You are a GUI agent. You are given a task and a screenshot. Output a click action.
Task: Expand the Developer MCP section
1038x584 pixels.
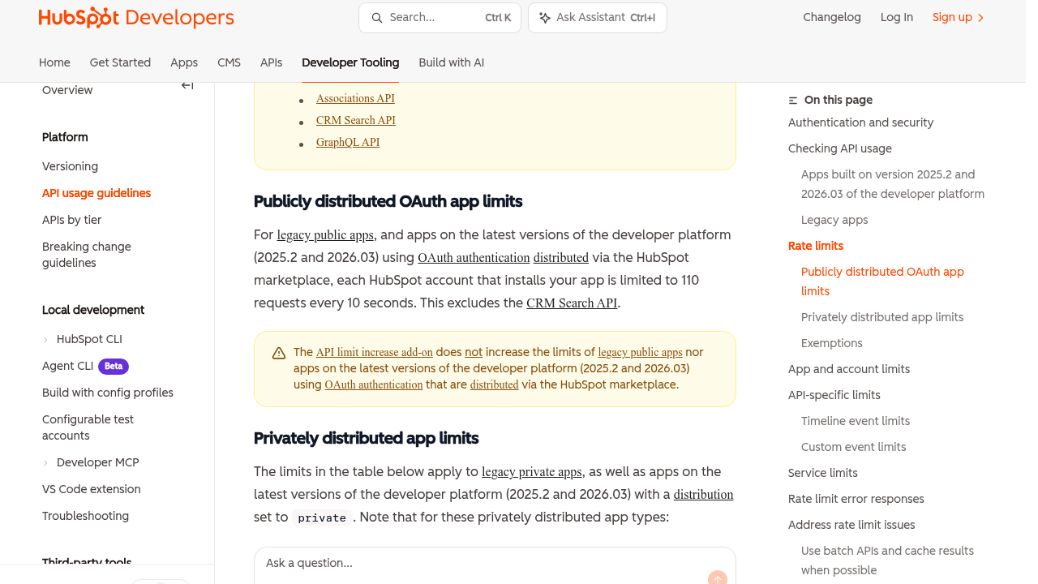pyautogui.click(x=45, y=463)
